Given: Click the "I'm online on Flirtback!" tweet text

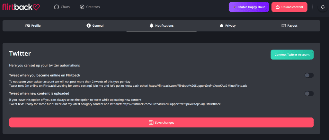Looking at the screenshot, I should (128, 86).
